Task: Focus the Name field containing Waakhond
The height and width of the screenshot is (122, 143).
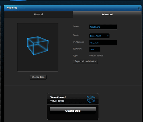Action: pyautogui.click(x=103, y=27)
